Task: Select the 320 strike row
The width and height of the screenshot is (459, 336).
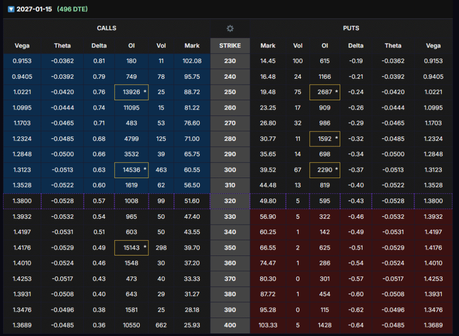Action: coord(230,201)
